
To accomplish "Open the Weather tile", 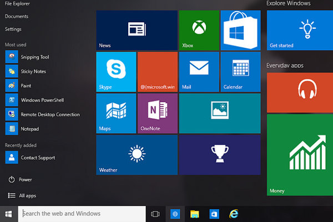I will click(137, 155).
